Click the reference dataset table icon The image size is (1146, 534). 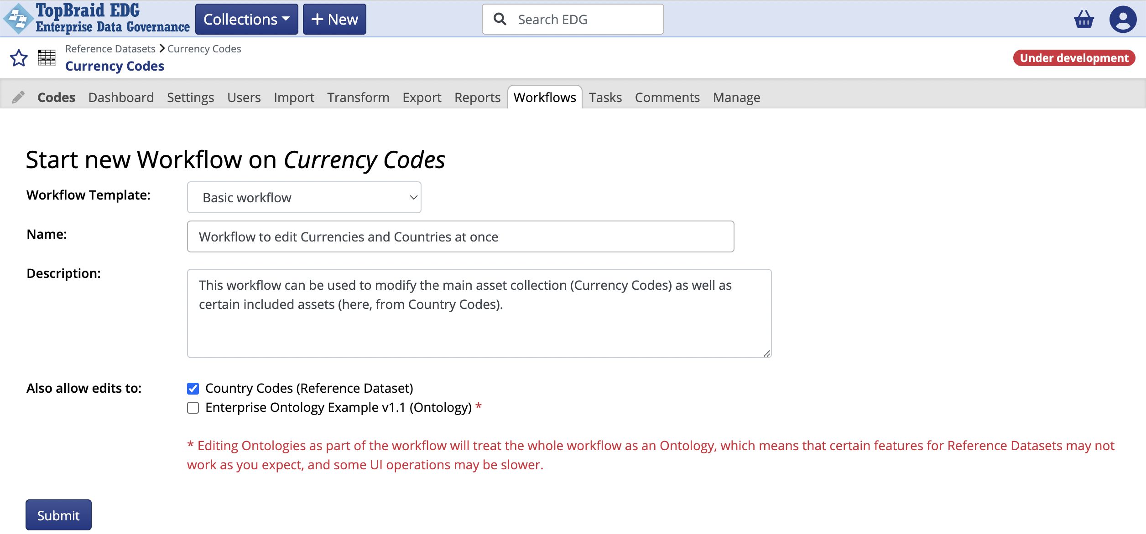pos(47,58)
